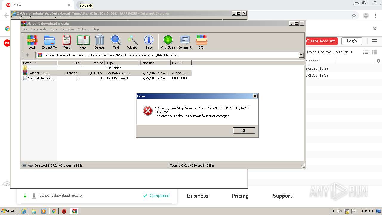Open the parent '..' folder entry

pyautogui.click(x=107, y=68)
